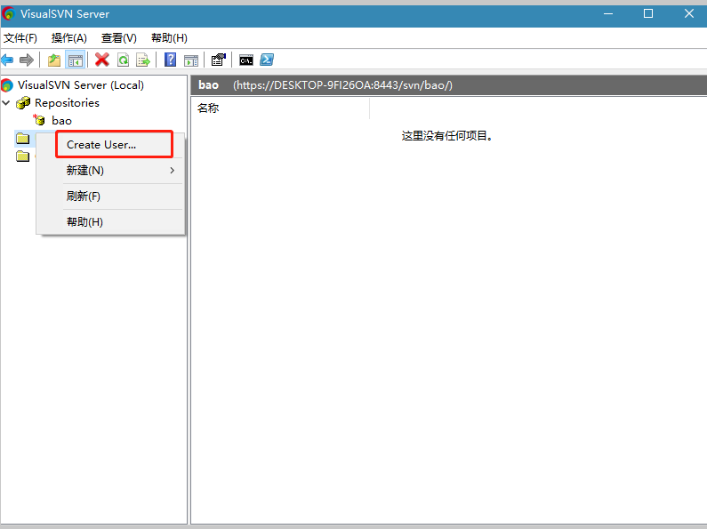Select VisualSVN Server (Local) tree item
The height and width of the screenshot is (529, 707).
click(81, 85)
